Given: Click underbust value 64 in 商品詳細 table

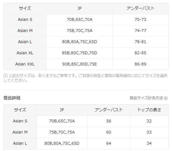Looking at the screenshot, I should [x=109, y=143].
